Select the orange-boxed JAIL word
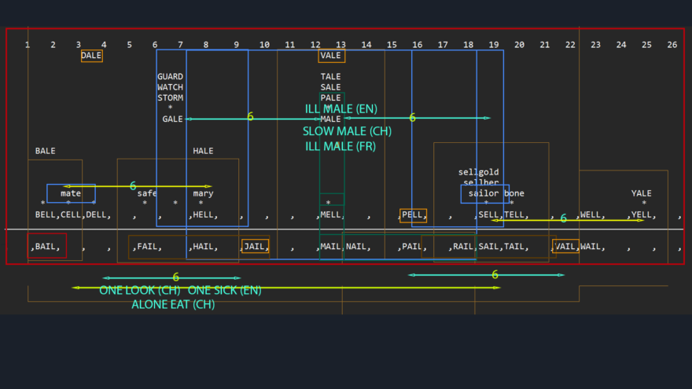 click(x=255, y=246)
